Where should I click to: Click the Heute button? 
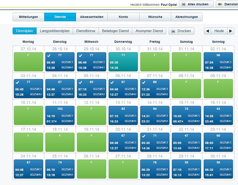tap(219, 31)
